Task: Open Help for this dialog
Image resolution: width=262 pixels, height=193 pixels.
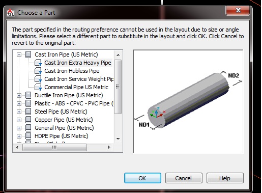Action: tap(225, 178)
